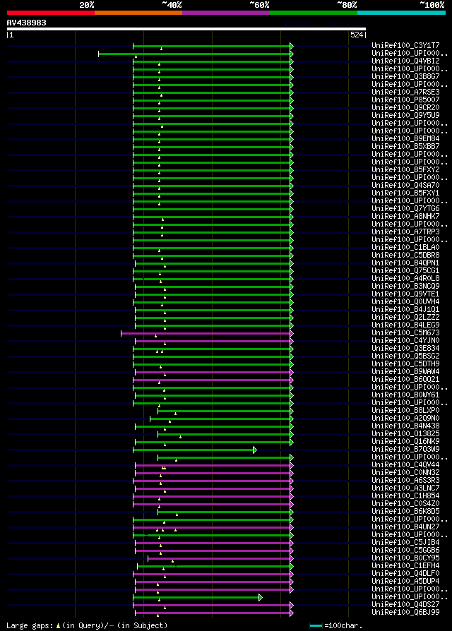Select the UniRef100_A2Q9N0 label
Screen dimensions: 452x631
tap(405, 419)
